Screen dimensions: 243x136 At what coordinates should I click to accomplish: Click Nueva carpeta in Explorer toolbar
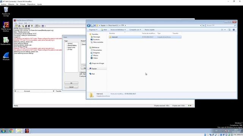coord(150,29)
